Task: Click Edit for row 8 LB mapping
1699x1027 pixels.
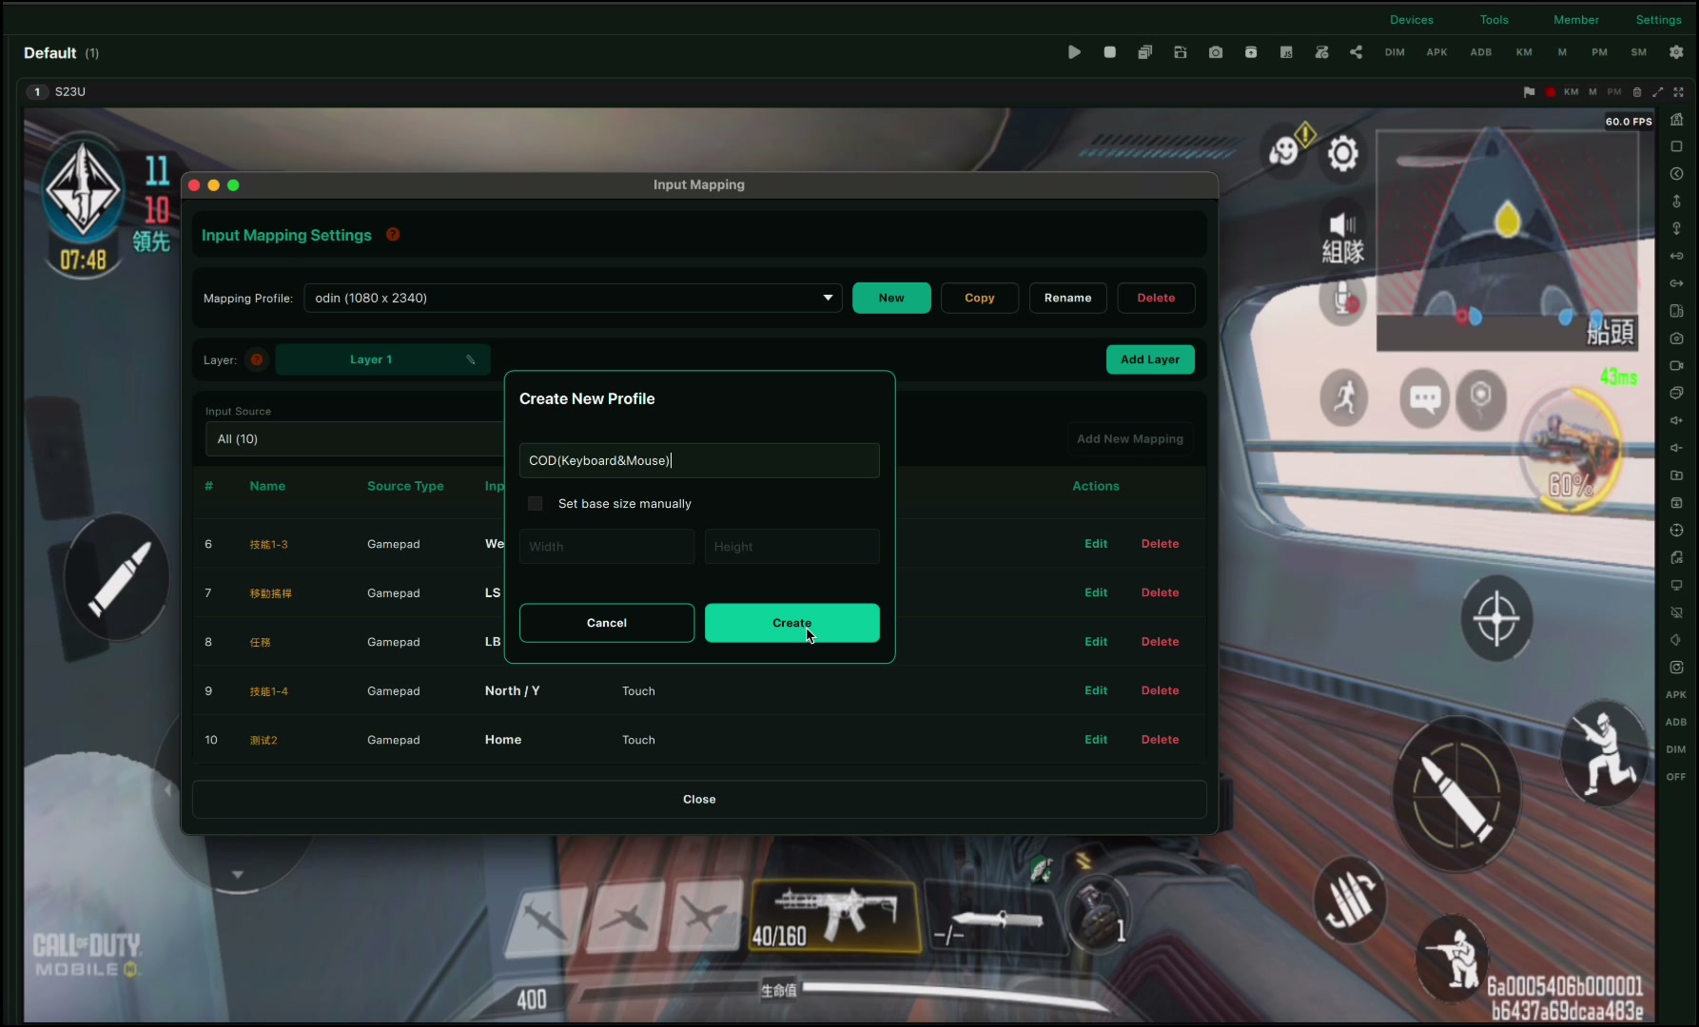Action: pos(1096,642)
